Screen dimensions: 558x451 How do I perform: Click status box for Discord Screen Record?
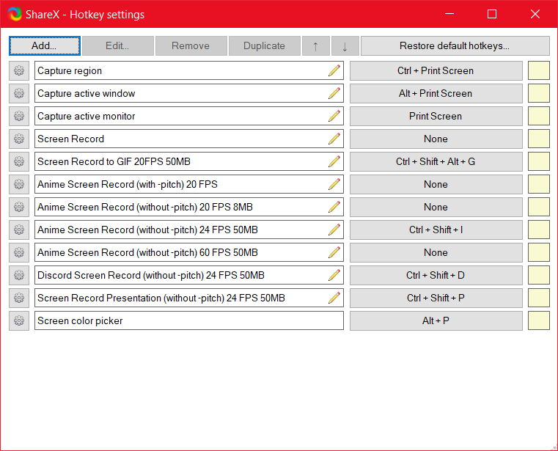539,275
